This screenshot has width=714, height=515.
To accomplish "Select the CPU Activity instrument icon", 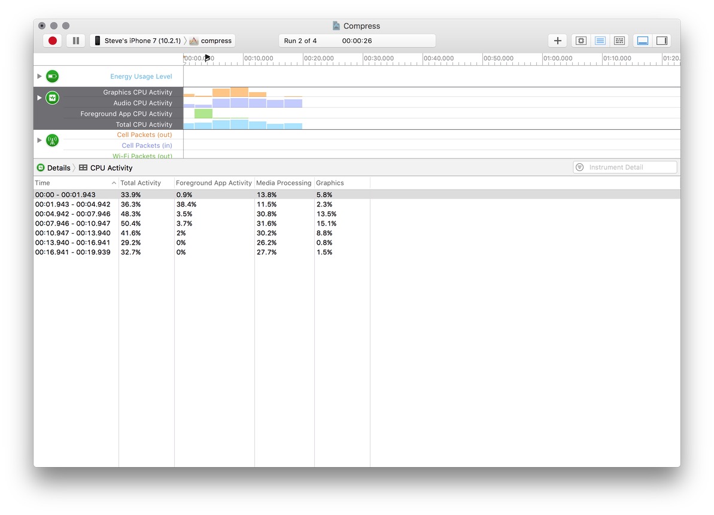I will [x=53, y=97].
